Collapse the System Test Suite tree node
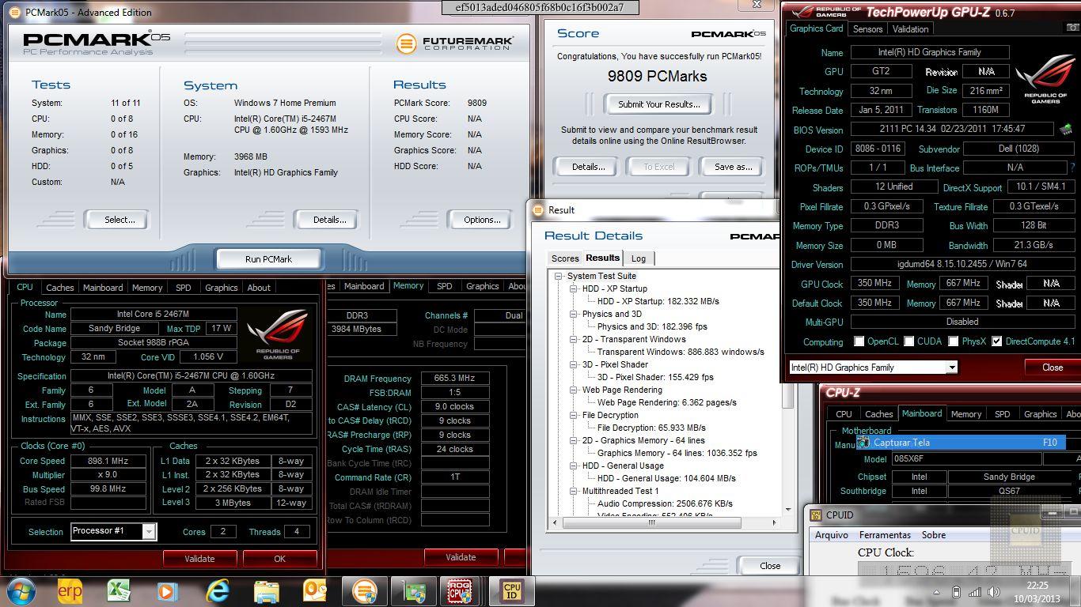Image resolution: width=1081 pixels, height=607 pixels. pyautogui.click(x=559, y=276)
